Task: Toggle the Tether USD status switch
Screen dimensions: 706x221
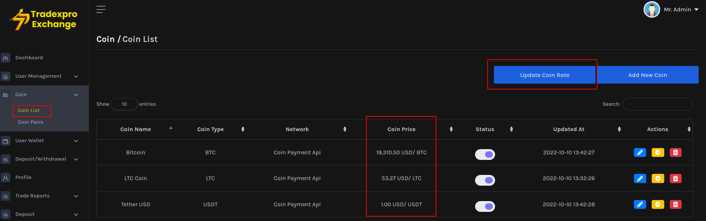Action: click(485, 206)
